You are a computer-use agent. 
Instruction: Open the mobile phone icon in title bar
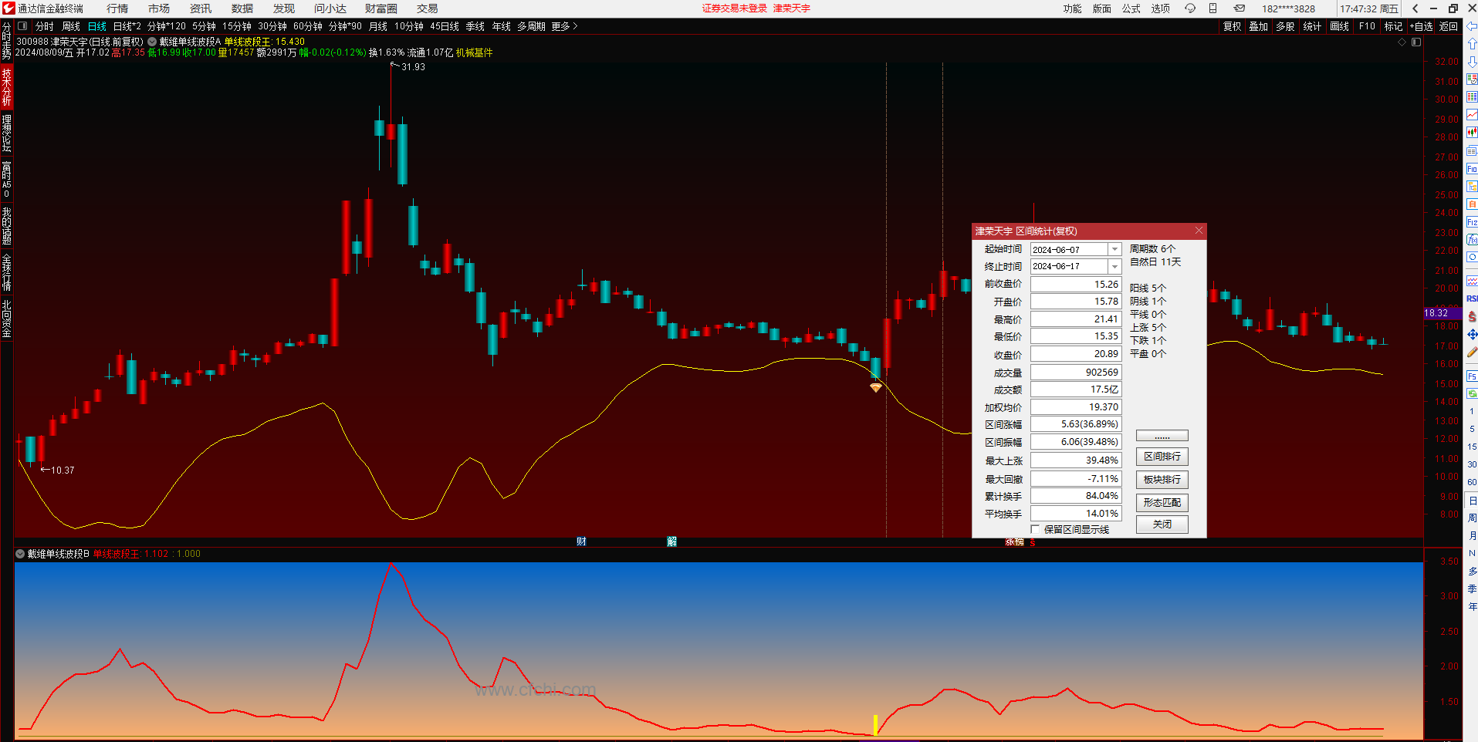[x=1213, y=8]
